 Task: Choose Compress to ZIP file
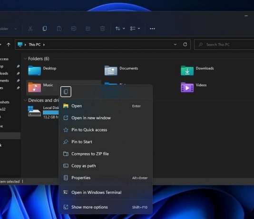(106, 154)
